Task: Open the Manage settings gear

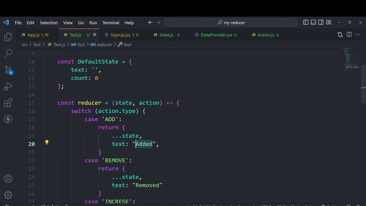Action: 8,195
